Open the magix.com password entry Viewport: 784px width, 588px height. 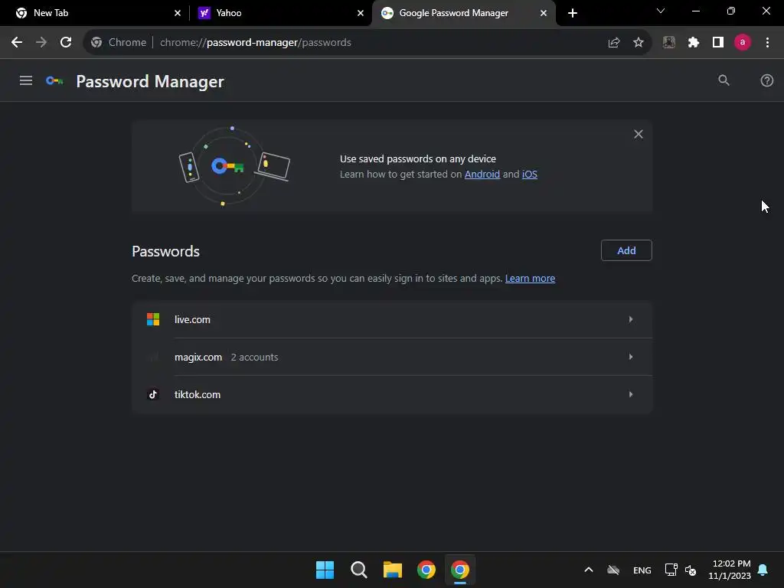click(392, 357)
